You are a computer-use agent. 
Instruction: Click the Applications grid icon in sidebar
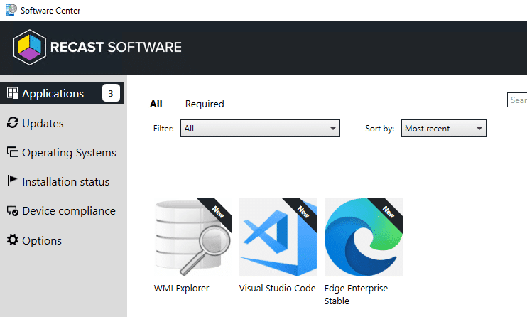(12, 93)
